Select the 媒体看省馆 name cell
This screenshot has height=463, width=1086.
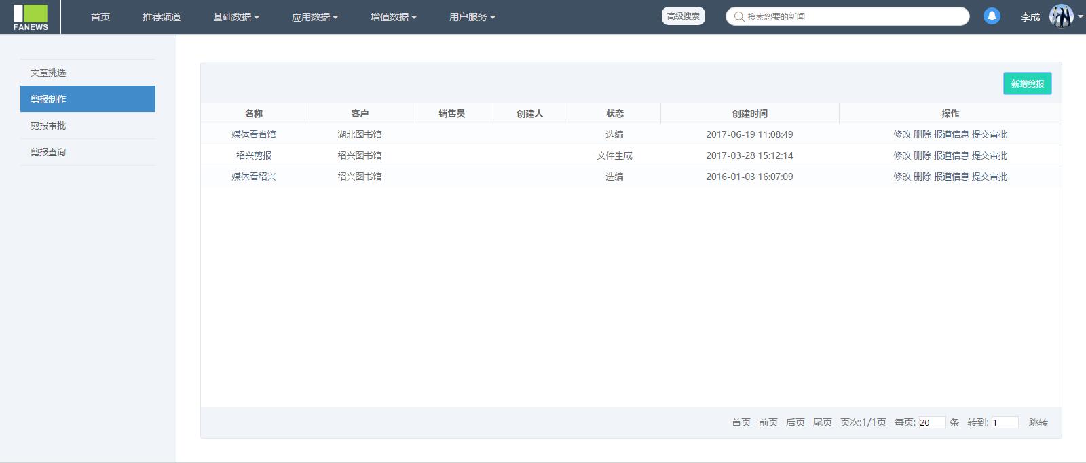[254, 134]
